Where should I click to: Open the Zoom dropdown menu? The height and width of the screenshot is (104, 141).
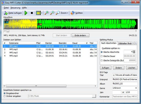(62, 13)
